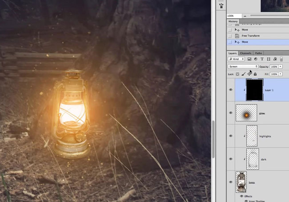Select the Move state above Free Transform

click(x=258, y=30)
